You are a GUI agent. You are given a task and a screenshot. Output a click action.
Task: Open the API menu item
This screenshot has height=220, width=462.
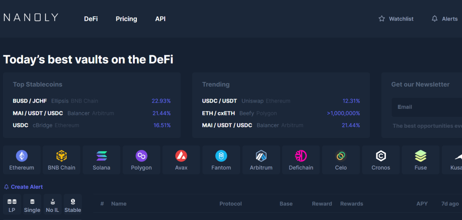[160, 19]
